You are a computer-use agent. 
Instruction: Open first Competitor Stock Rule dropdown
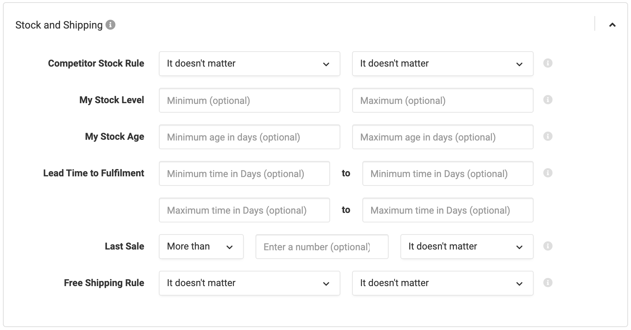pyautogui.click(x=250, y=64)
